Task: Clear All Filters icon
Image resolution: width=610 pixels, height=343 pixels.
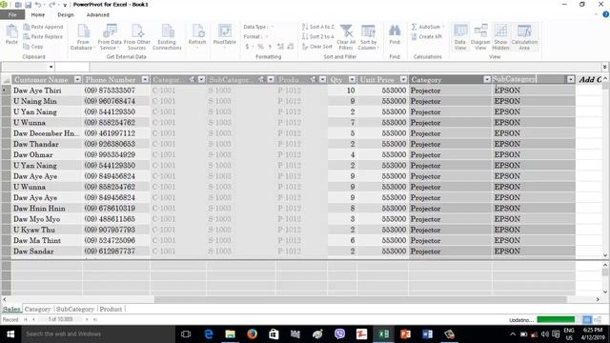Action: pyautogui.click(x=346, y=37)
